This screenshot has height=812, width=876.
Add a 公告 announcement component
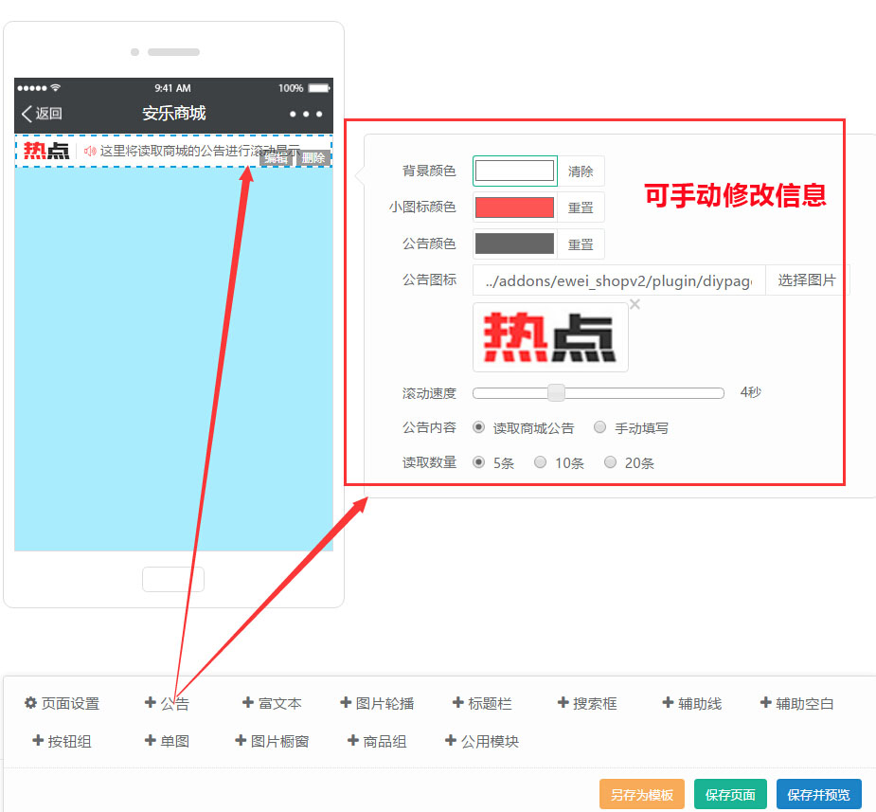pos(167,703)
